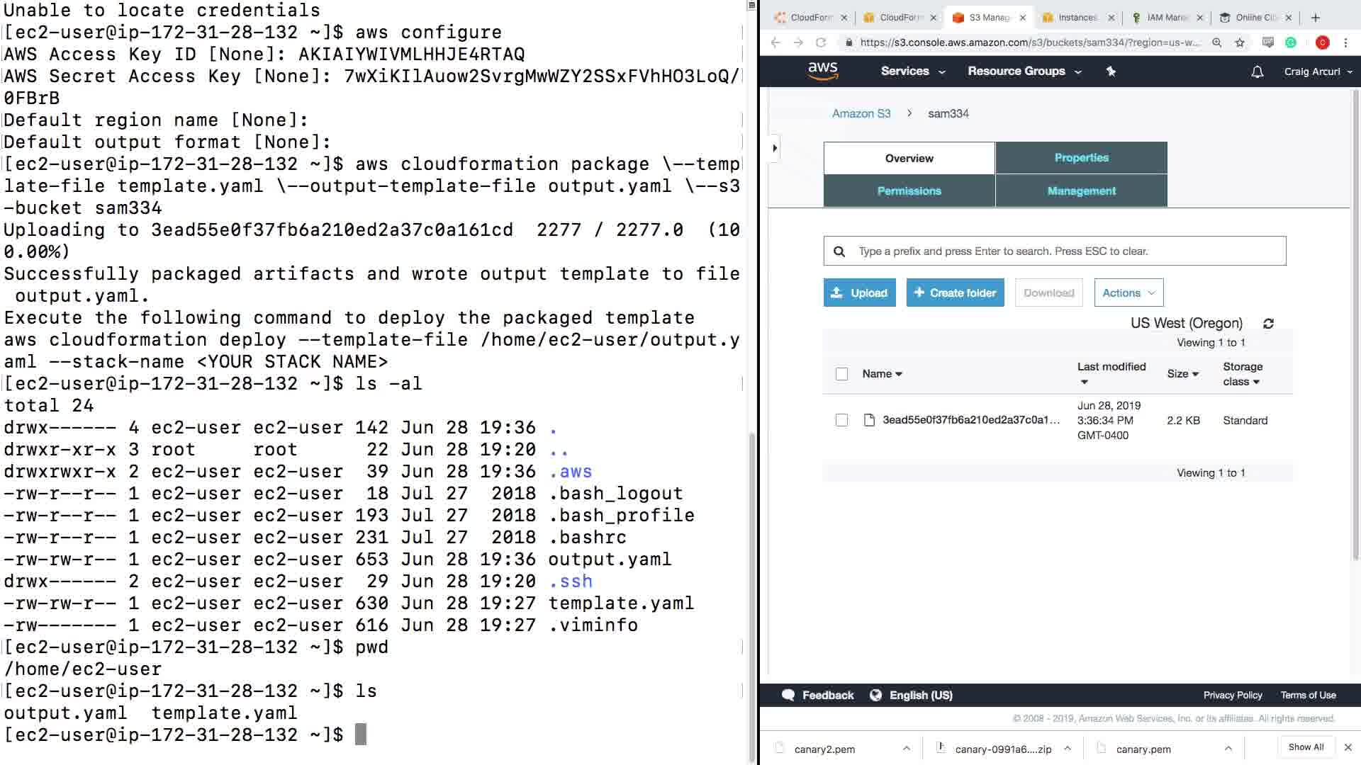The height and width of the screenshot is (765, 1361).
Task: Click the browser reload page icon
Action: point(821,42)
